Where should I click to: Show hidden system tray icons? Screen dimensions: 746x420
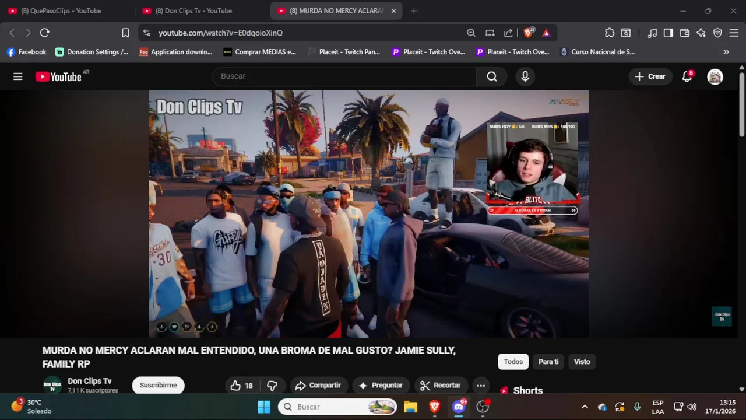pos(585,407)
